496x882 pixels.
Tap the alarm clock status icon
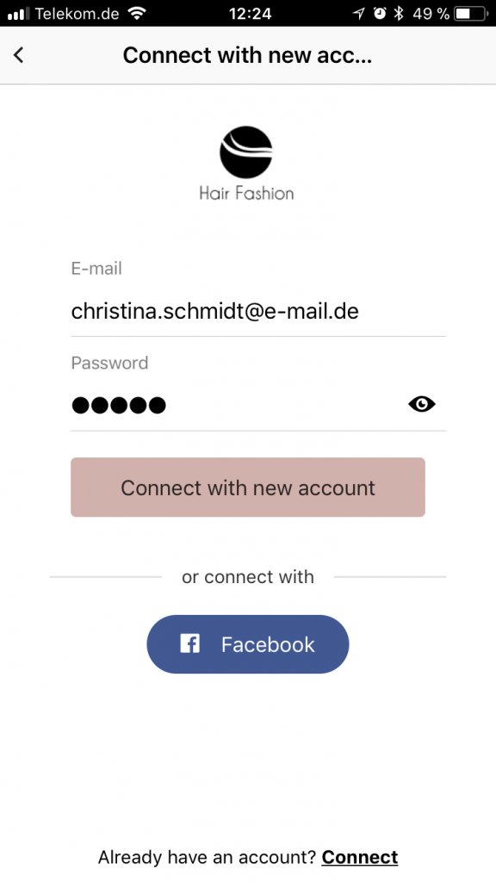(x=380, y=14)
